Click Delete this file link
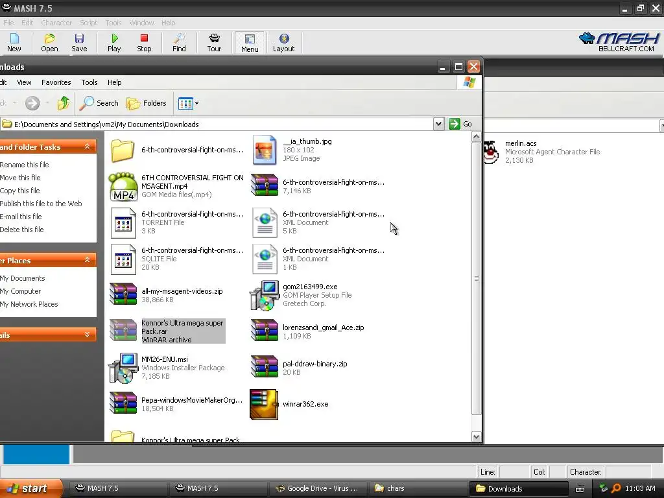This screenshot has width=664, height=498. point(22,230)
